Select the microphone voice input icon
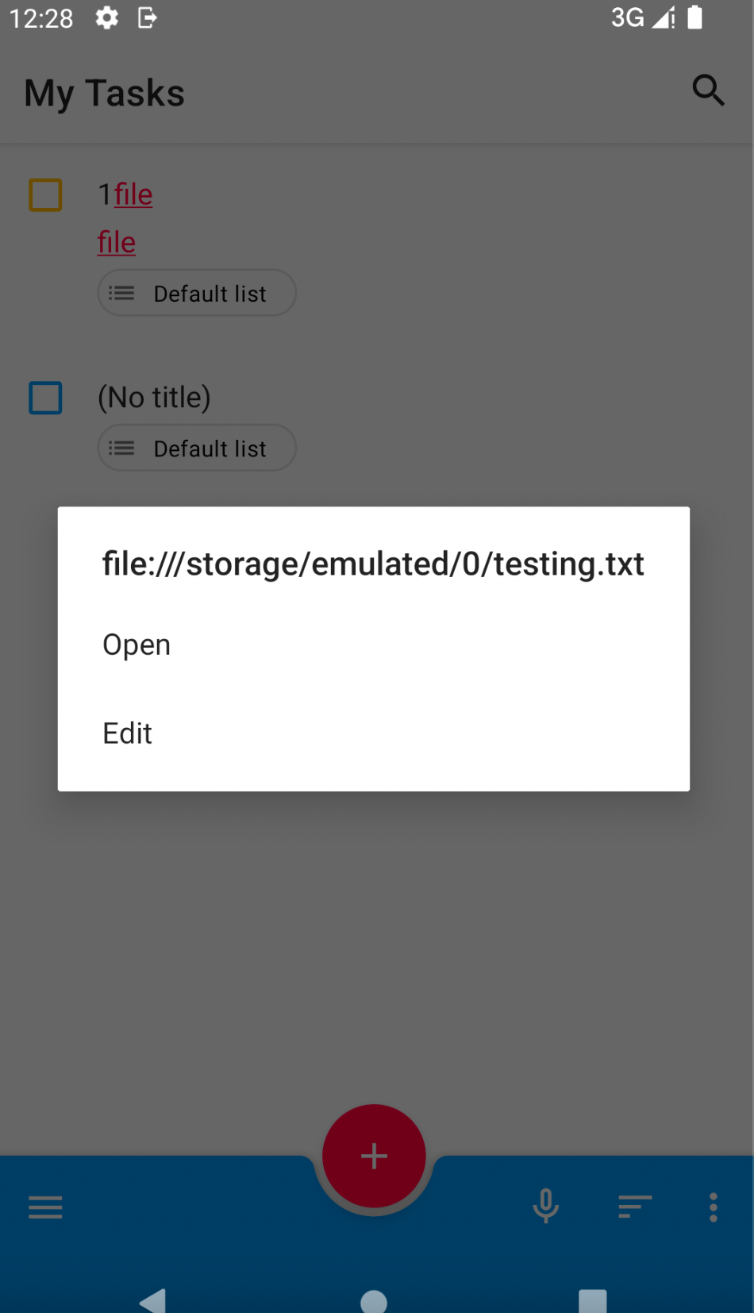 545,1207
